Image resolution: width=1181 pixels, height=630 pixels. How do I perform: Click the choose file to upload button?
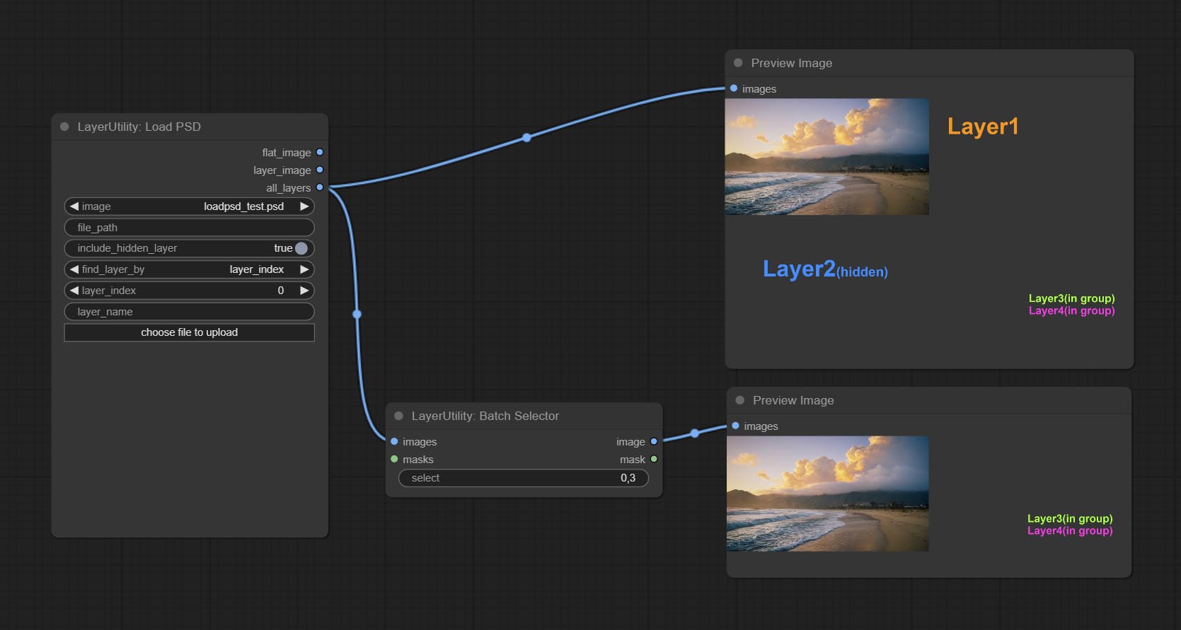(189, 332)
